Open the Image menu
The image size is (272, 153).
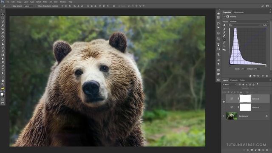(19, 2)
